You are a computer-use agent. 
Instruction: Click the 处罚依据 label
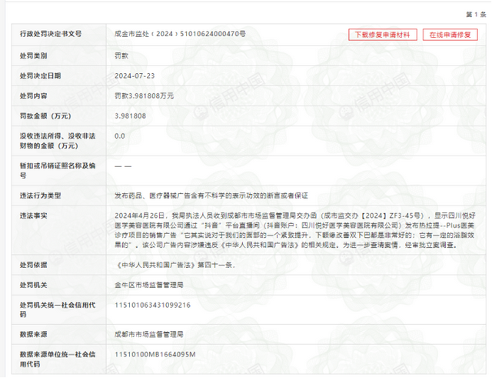pyautogui.click(x=34, y=265)
